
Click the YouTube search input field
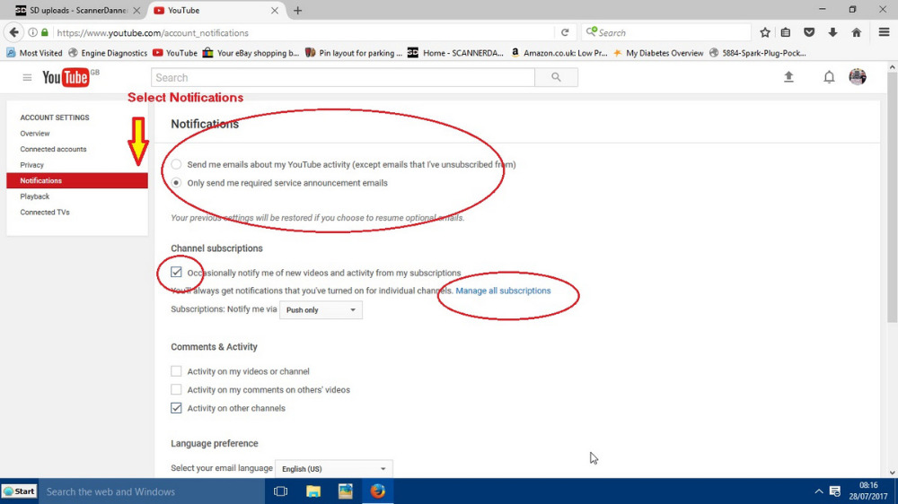tap(342, 78)
